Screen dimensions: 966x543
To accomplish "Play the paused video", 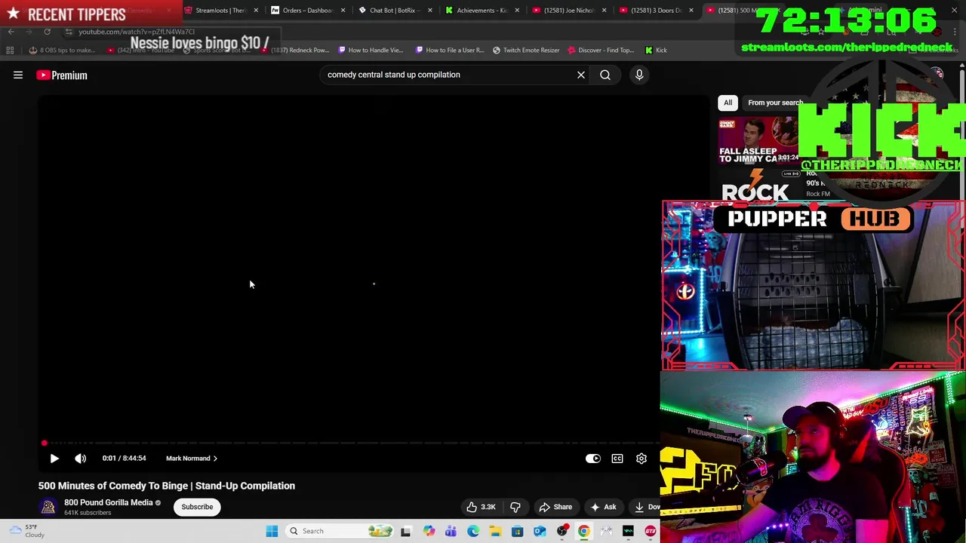I will pos(54,458).
